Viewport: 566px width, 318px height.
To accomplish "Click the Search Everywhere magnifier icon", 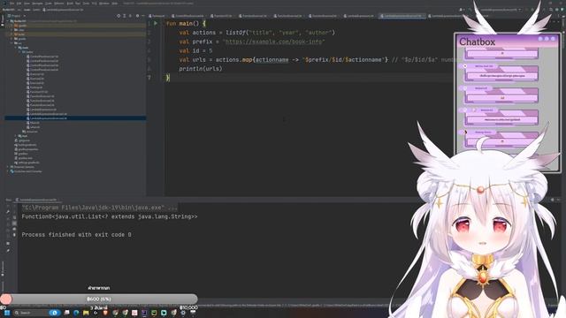I will 550,10.
